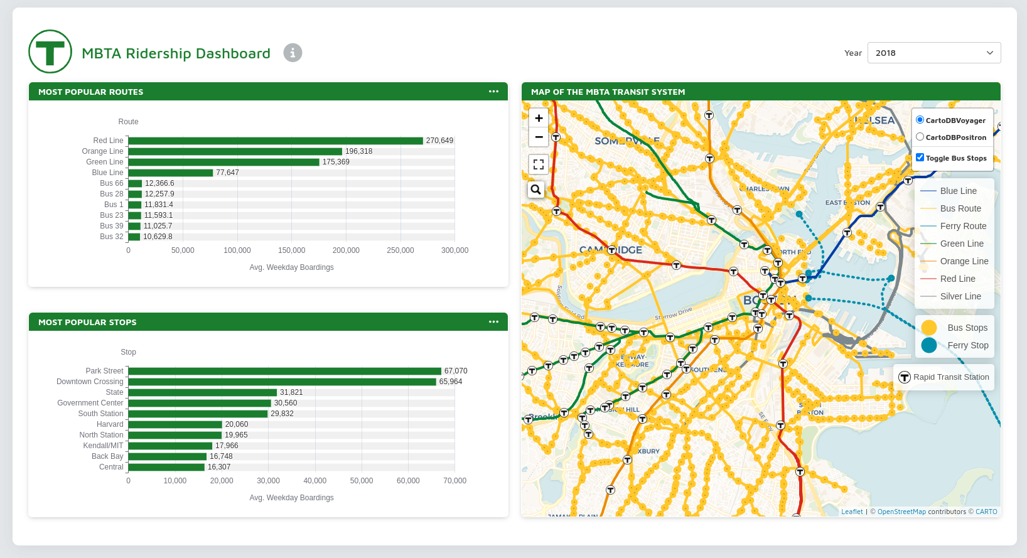The width and height of the screenshot is (1027, 558).
Task: Click the teal Ferry Stop legend circle
Action: pos(929,345)
